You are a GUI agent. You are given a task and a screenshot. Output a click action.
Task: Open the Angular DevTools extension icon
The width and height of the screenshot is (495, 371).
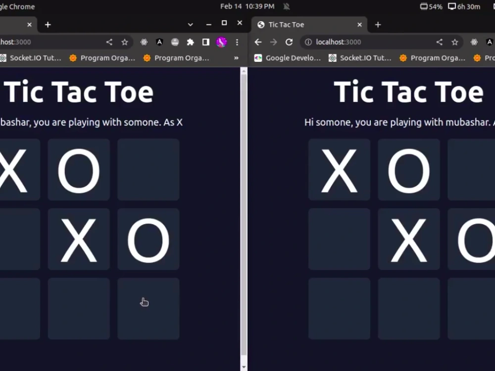[x=159, y=42]
